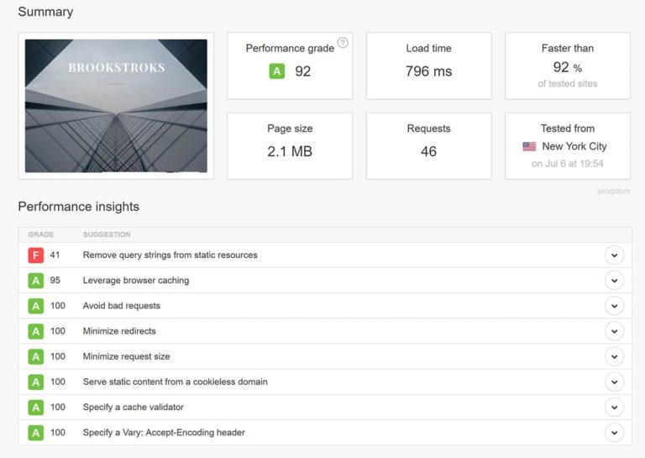The width and height of the screenshot is (645, 458).
Task: Click the US flag icon
Action: tap(529, 146)
